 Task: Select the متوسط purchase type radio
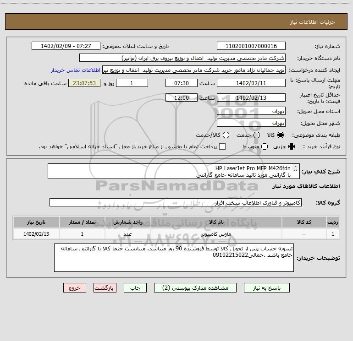[x=265, y=146]
